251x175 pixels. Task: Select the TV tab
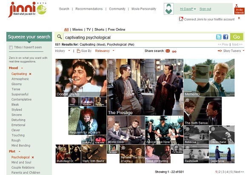tap(88, 29)
